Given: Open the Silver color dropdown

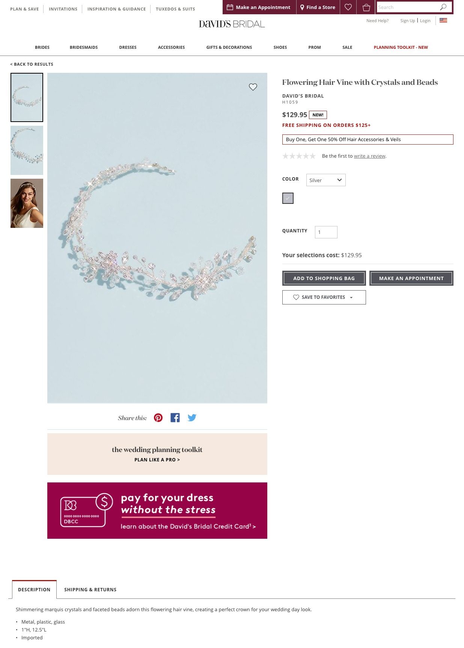Looking at the screenshot, I should pos(326,180).
